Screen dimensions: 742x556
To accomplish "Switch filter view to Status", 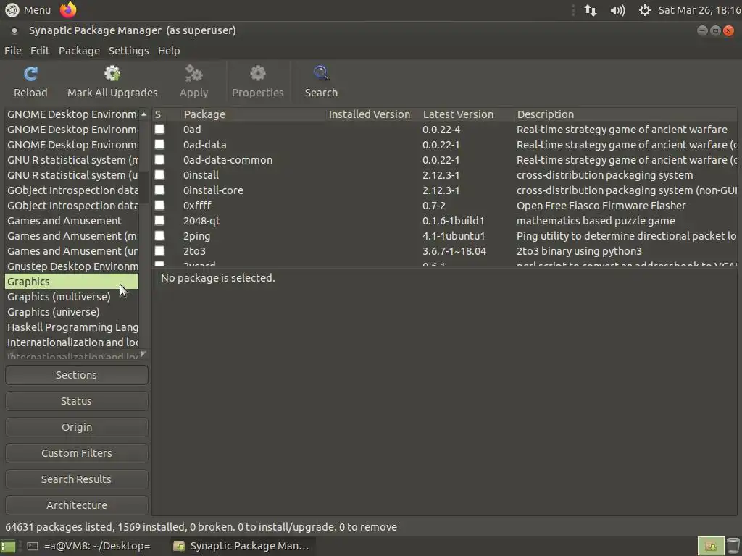I will coord(76,401).
